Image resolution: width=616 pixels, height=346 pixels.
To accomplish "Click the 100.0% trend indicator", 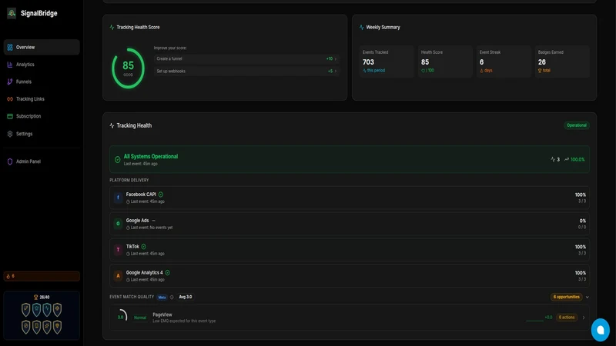I will (574, 159).
